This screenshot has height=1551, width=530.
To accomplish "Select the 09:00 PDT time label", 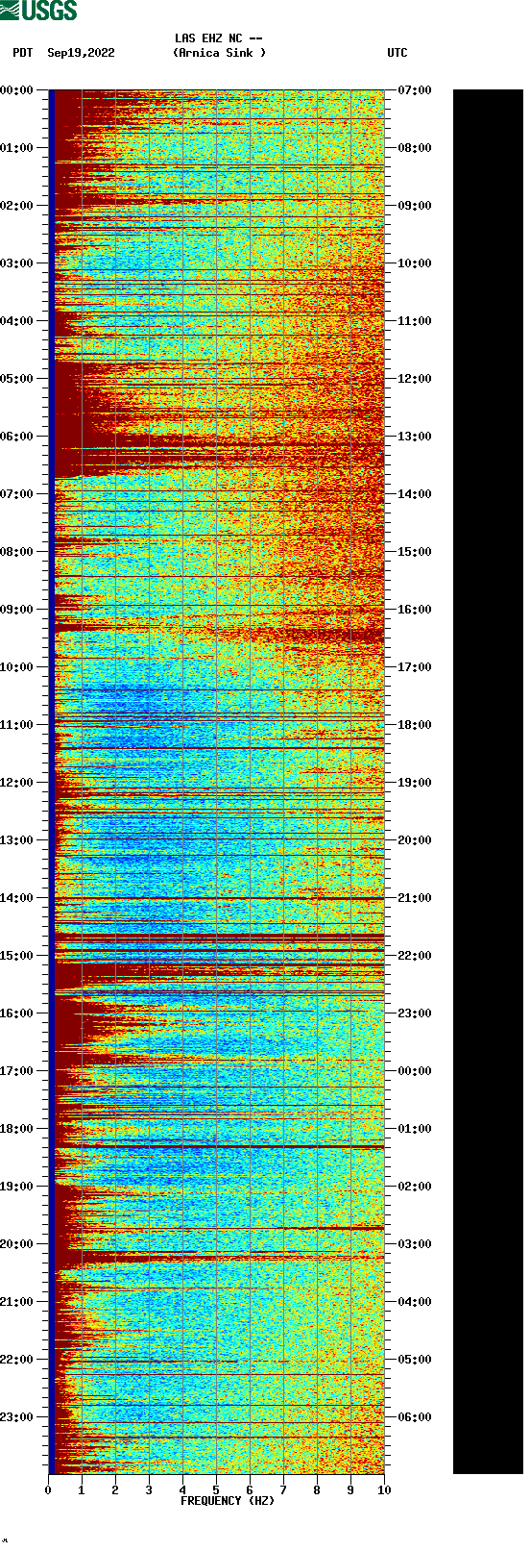I will click(x=16, y=610).
